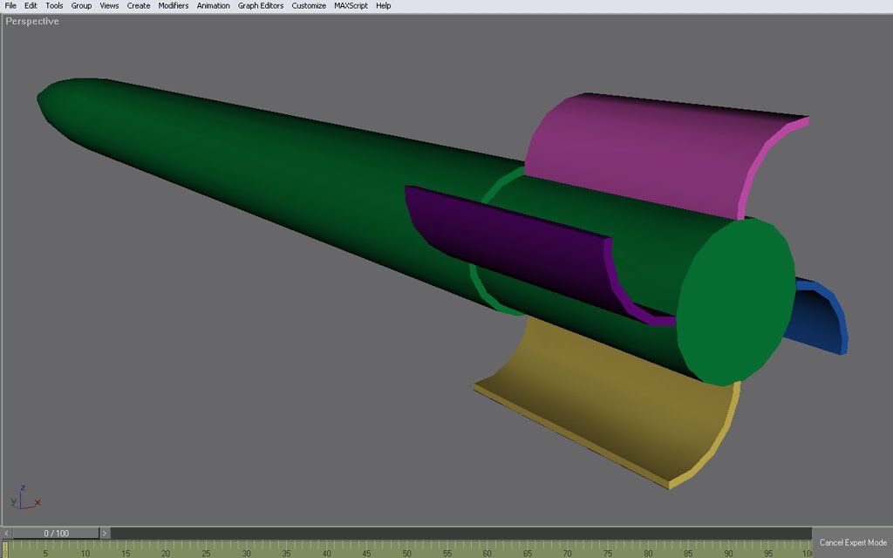Click frame 10 on the timeline ruler

85,553
